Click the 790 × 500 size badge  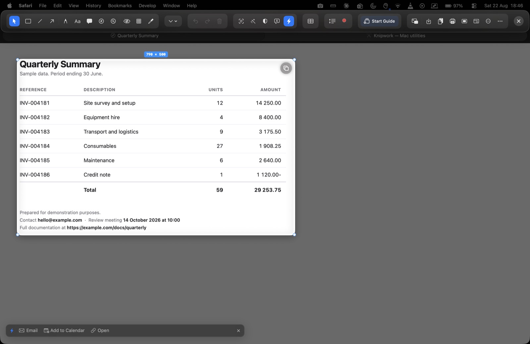coord(156,54)
